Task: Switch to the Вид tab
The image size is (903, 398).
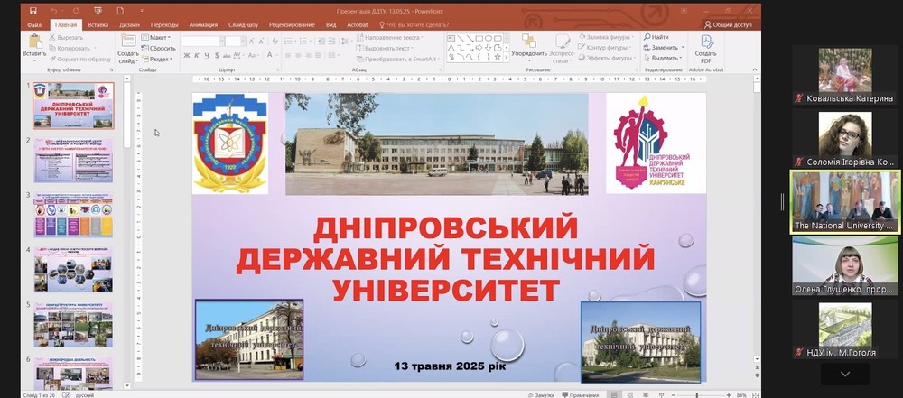Action: click(330, 24)
